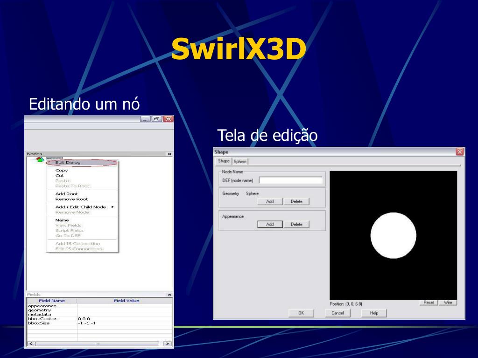Open Help in the Shape dialog
The image size is (478, 358).
(374, 313)
